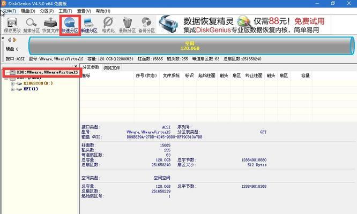Viewport: 357px width, 214px height.
Task: Click 柱面数:15665 in disk info line
Action: point(150,59)
